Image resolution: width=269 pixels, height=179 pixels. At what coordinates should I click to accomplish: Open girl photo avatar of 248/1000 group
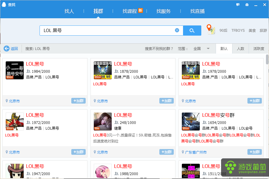(102, 122)
